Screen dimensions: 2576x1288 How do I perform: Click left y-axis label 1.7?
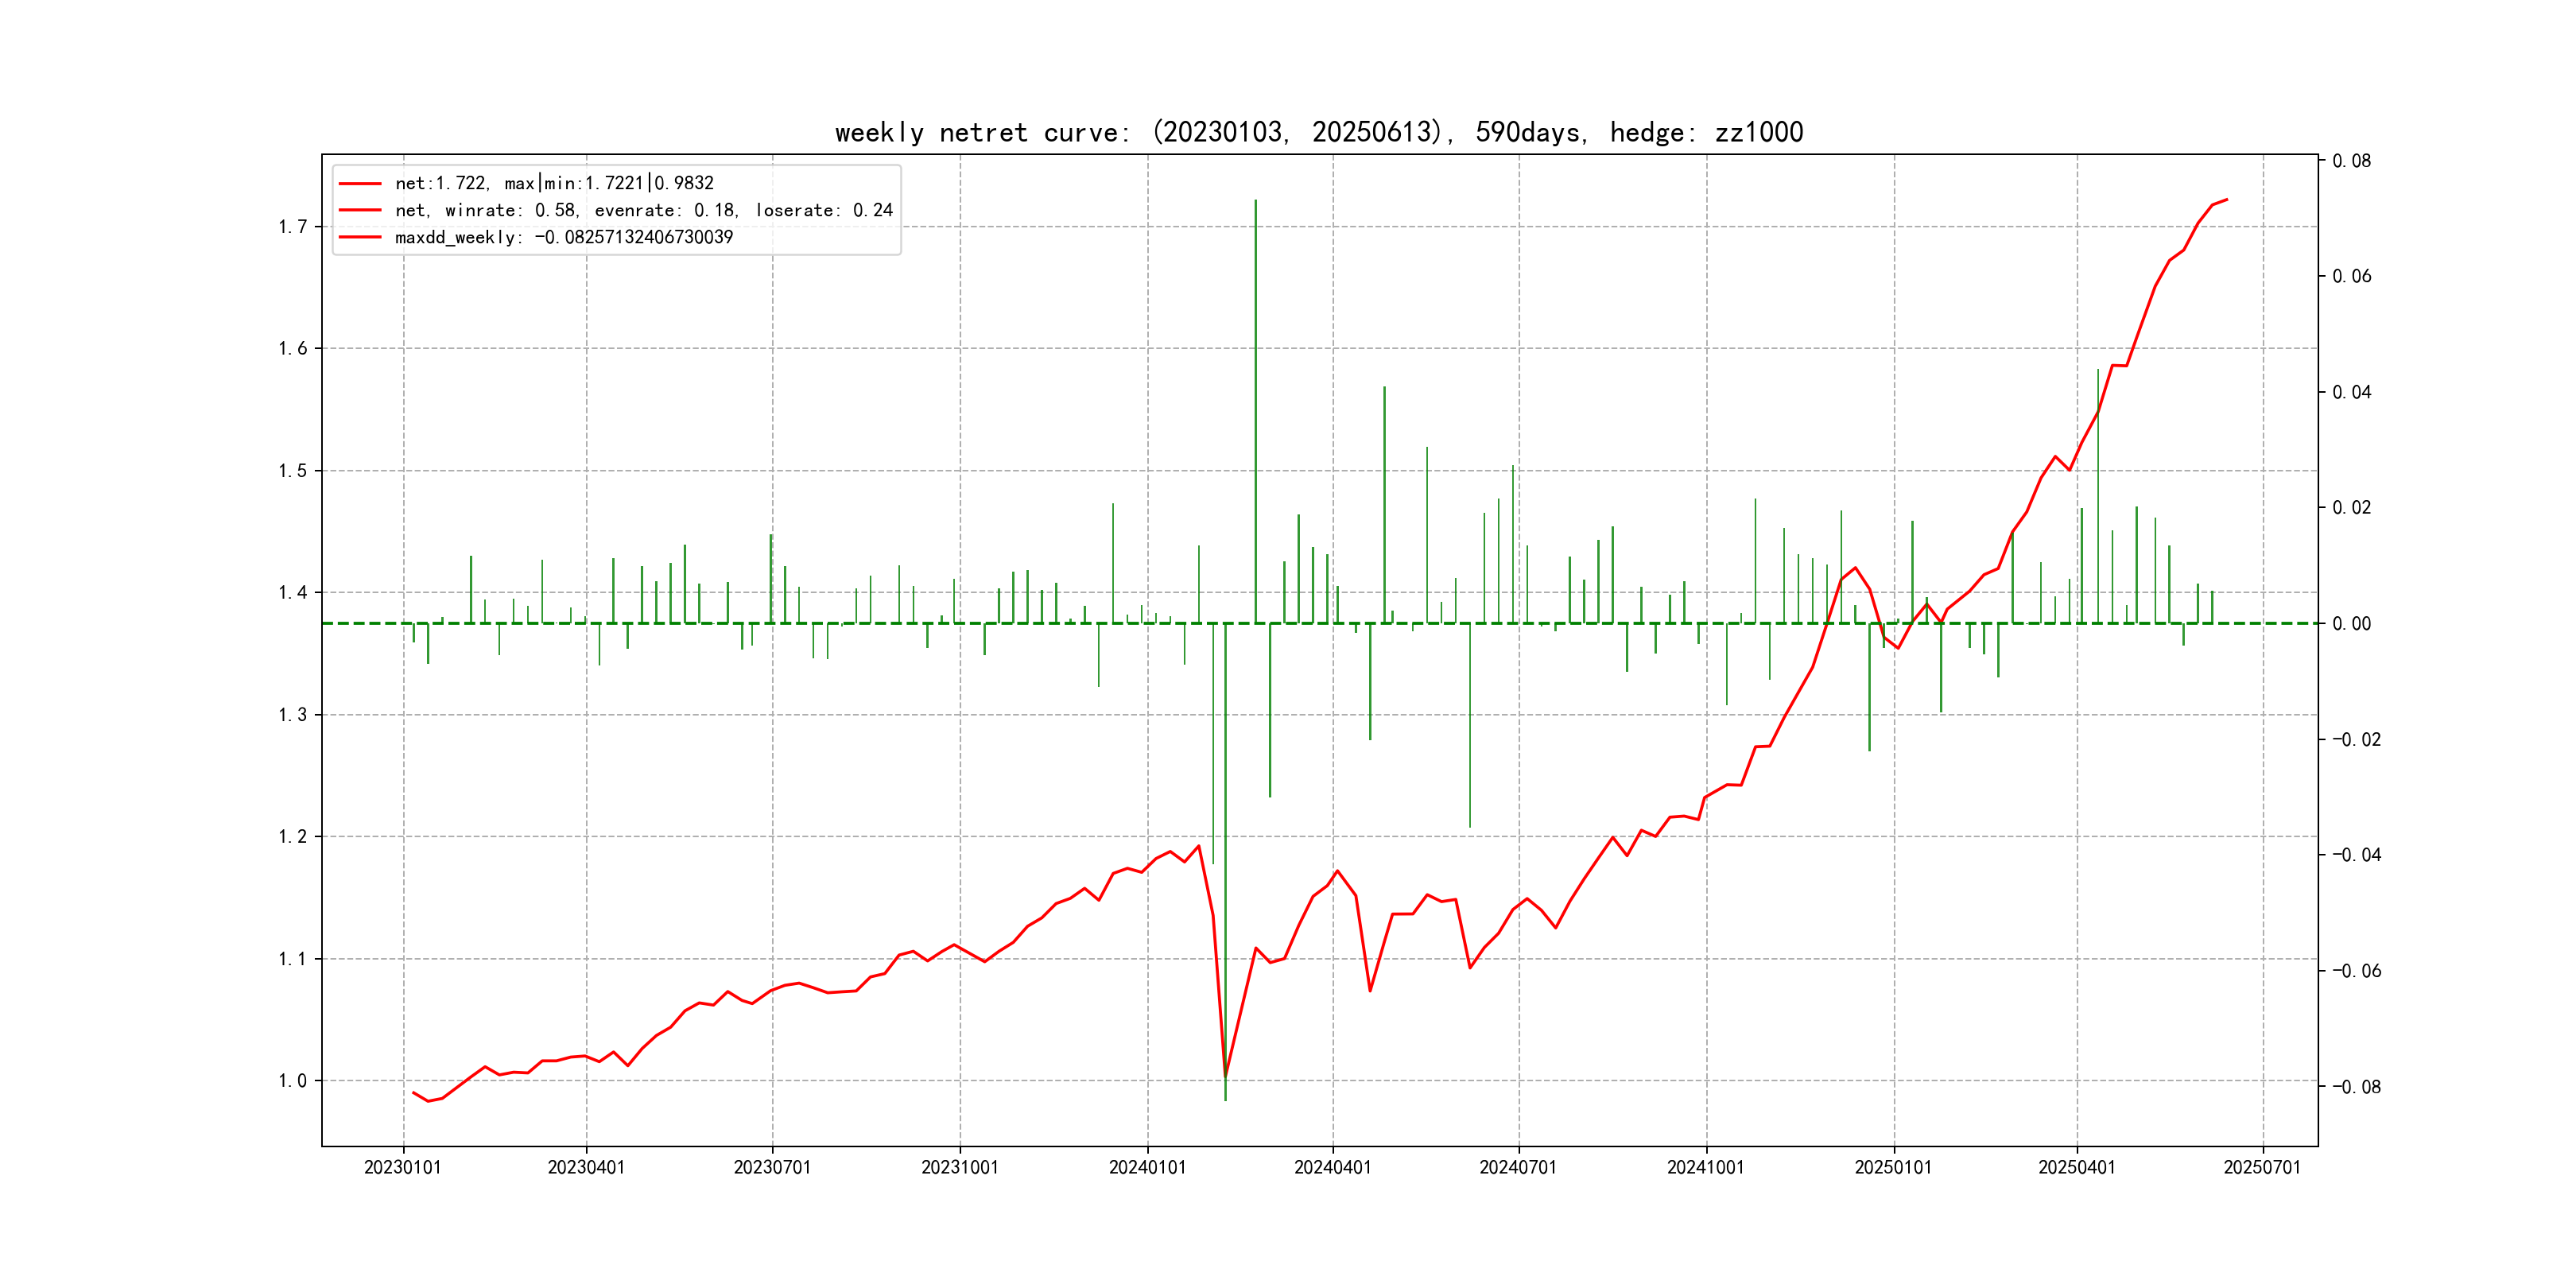click(x=292, y=227)
